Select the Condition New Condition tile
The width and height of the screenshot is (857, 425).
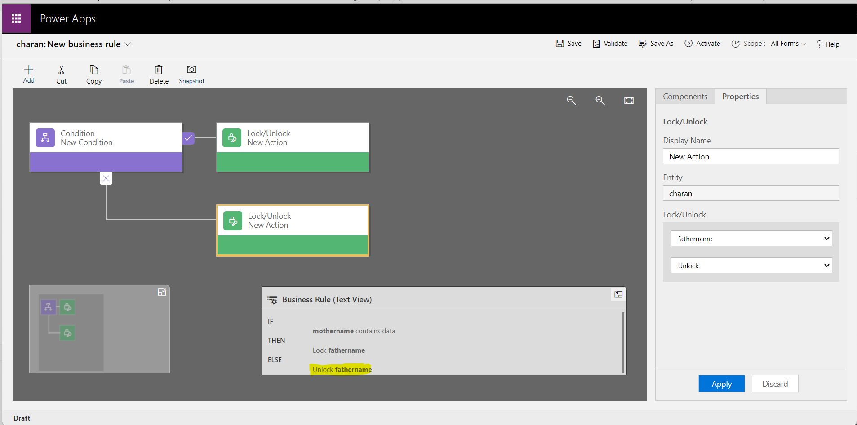[106, 147]
